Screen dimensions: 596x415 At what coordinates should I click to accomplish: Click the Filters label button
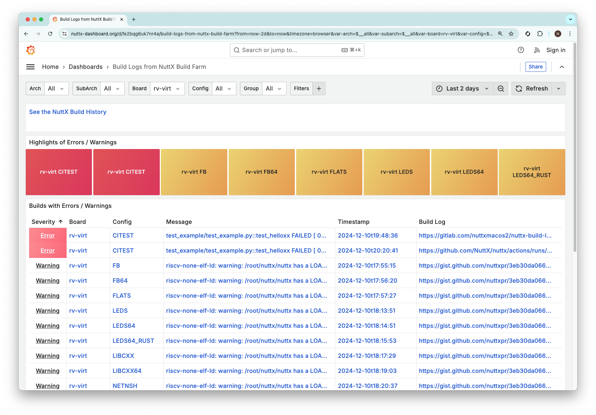point(302,89)
